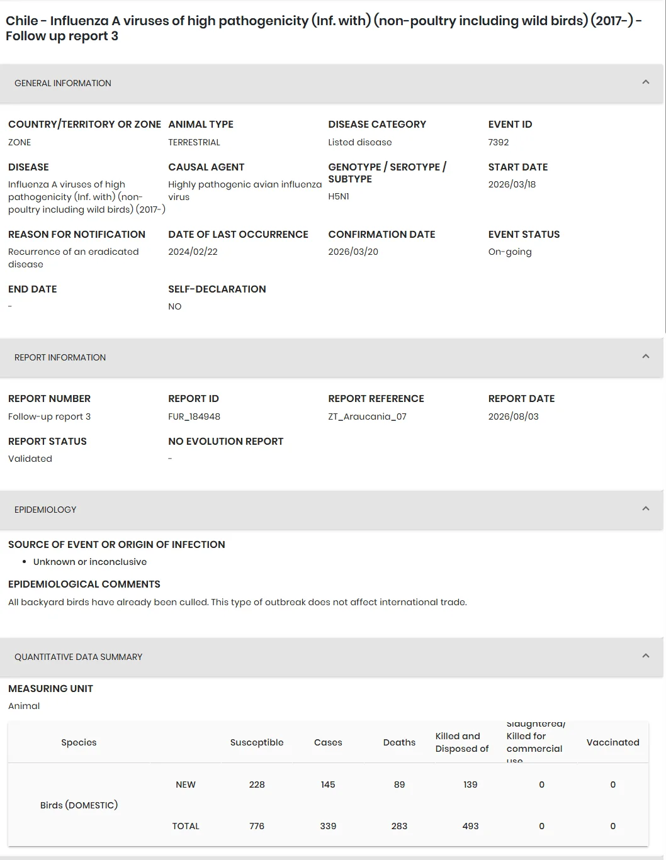
Task: Collapse the Report Information section chevron
Action: 645,357
